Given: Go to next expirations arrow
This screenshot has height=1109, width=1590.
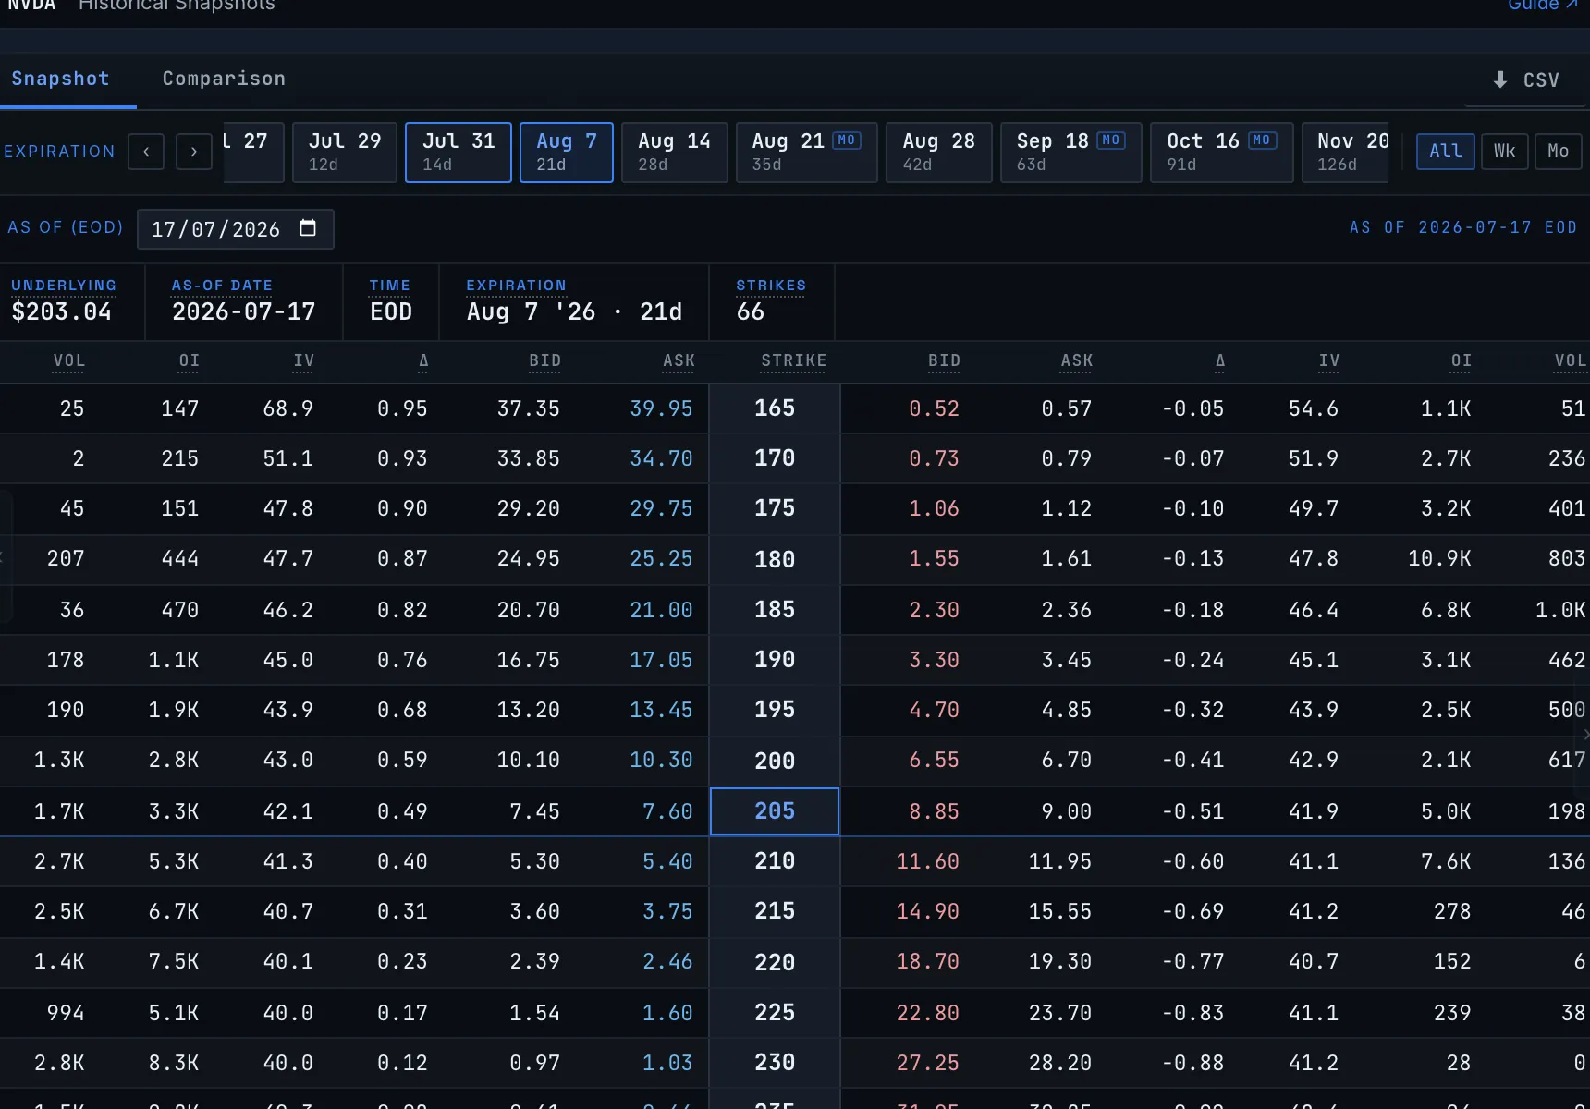Looking at the screenshot, I should click(194, 152).
